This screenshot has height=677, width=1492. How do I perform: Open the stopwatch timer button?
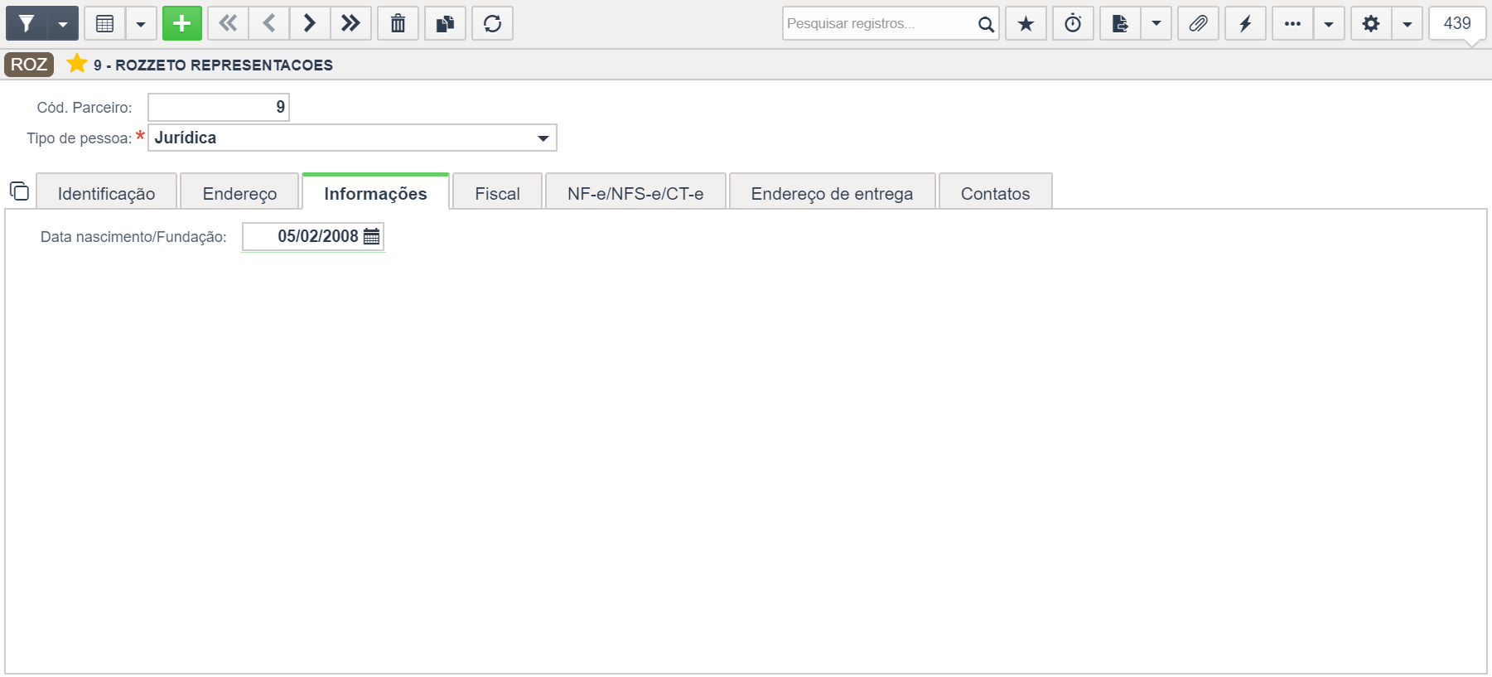(x=1074, y=23)
